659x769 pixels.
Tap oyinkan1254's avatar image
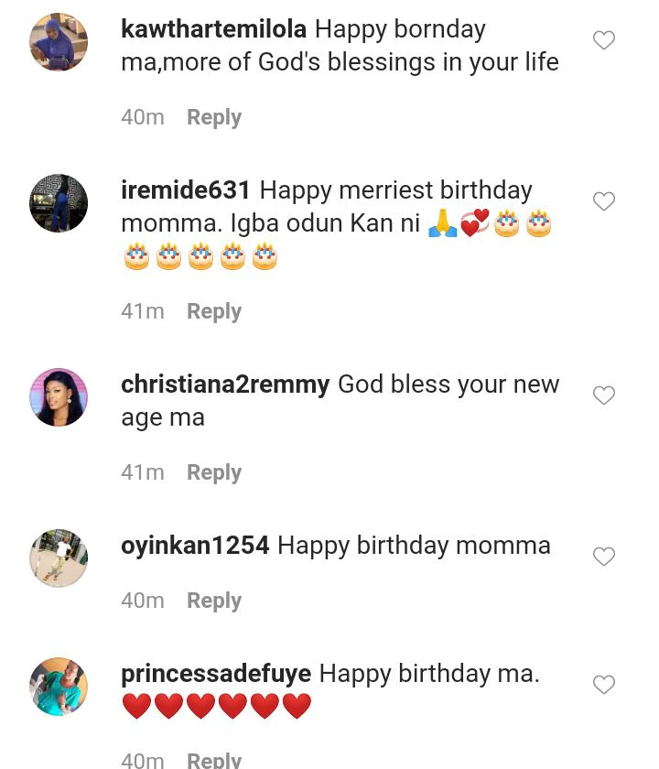(x=59, y=558)
